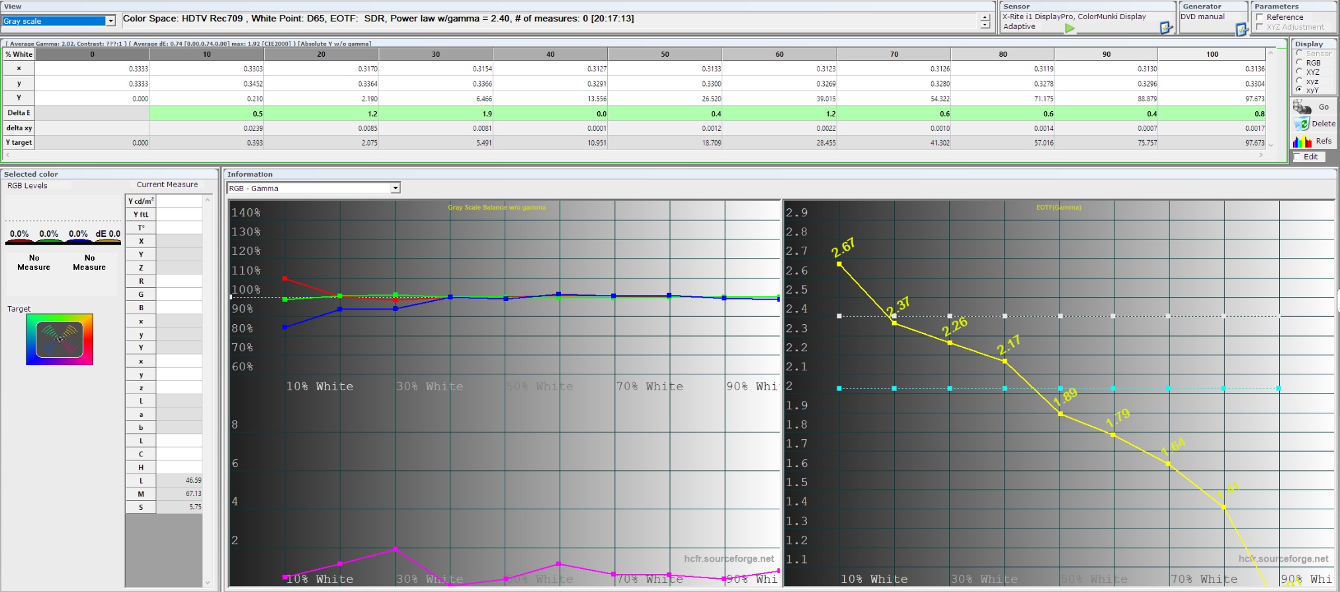The height and width of the screenshot is (592, 1340).
Task: Click the M value 67.13 cell
Action: 179,493
